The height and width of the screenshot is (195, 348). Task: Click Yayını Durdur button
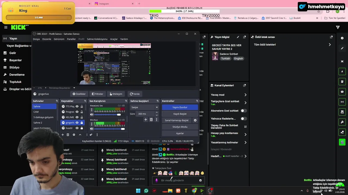pos(180,107)
